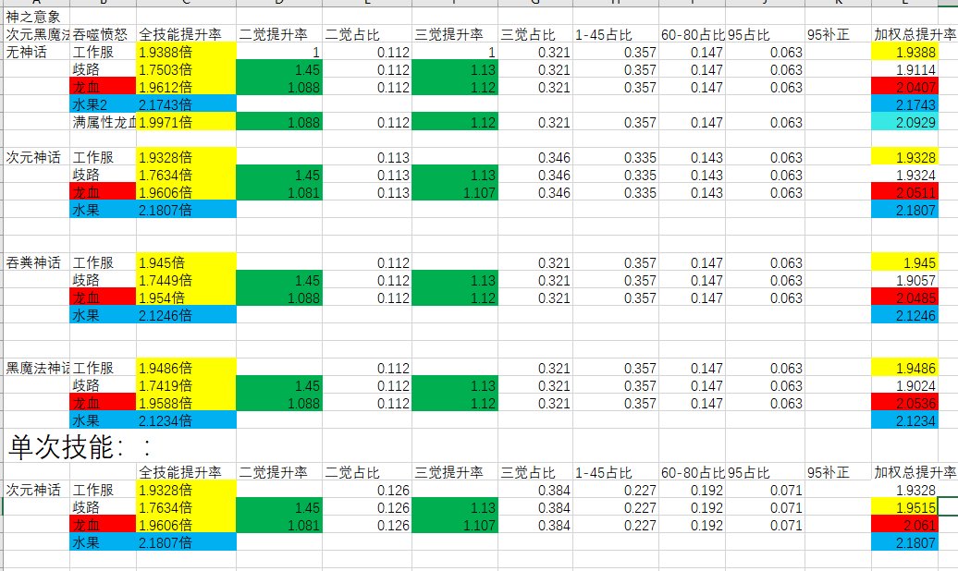The width and height of the screenshot is (958, 571).
Task: Select the 1.9057 total cell
Action: [x=904, y=280]
